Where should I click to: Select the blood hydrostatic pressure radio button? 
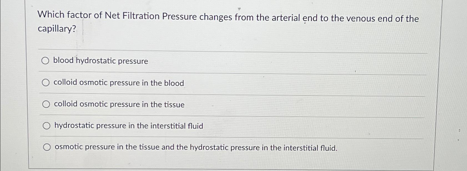[46, 61]
